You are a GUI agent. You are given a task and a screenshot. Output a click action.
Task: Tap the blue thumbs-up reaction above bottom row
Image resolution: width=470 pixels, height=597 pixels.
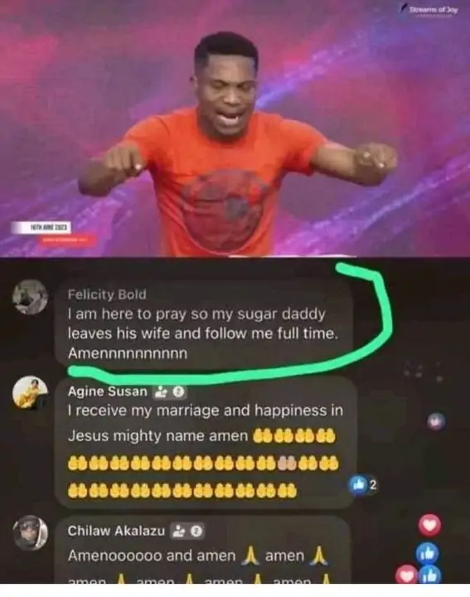coord(428,553)
